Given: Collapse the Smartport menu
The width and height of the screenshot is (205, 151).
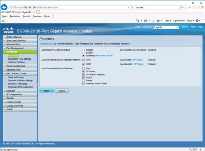Looking at the screenshot, I should 20,52.
